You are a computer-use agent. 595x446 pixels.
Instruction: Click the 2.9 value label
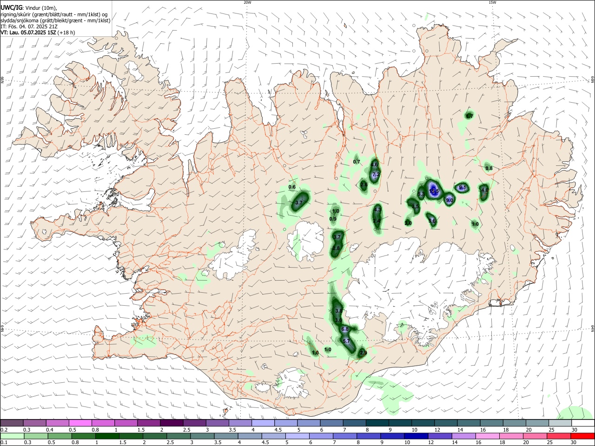click(x=364, y=353)
